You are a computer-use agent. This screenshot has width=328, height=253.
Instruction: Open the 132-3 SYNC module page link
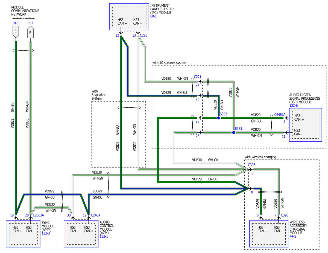click(x=46, y=234)
